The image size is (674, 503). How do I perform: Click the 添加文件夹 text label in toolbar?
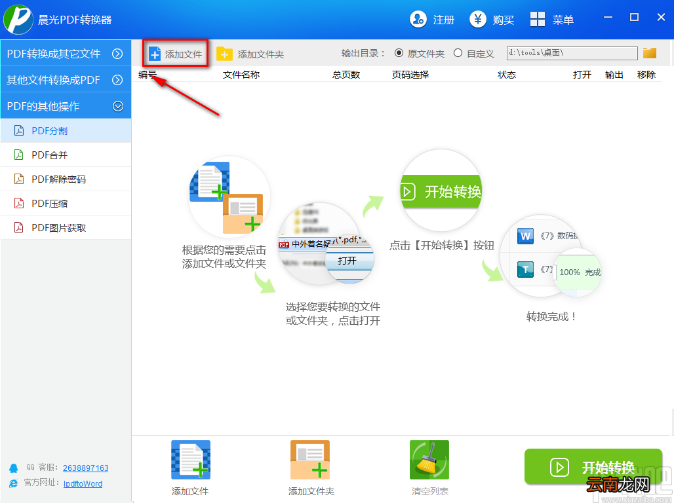click(261, 54)
